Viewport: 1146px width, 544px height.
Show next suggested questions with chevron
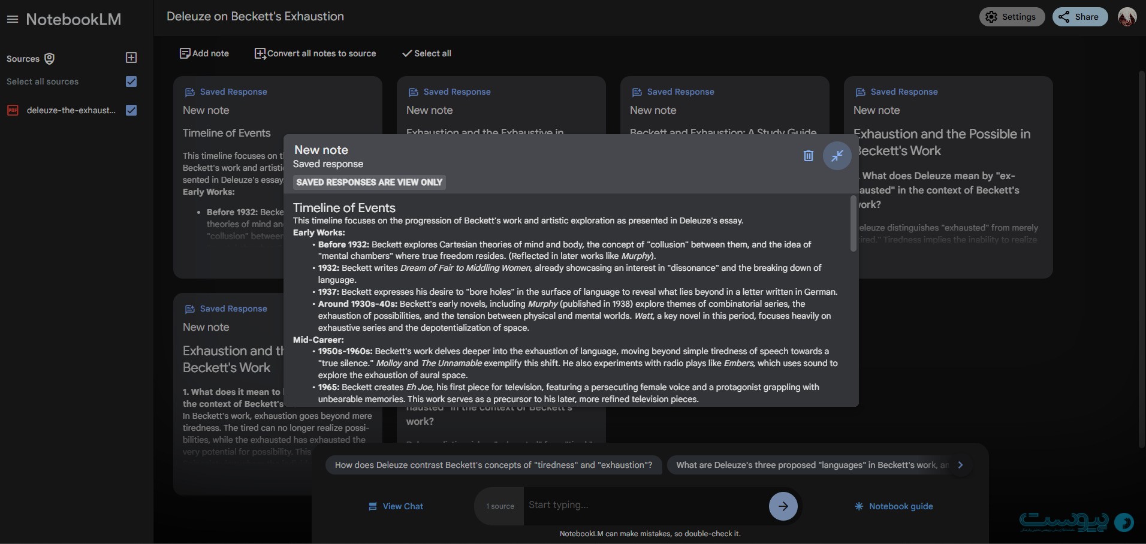960,465
